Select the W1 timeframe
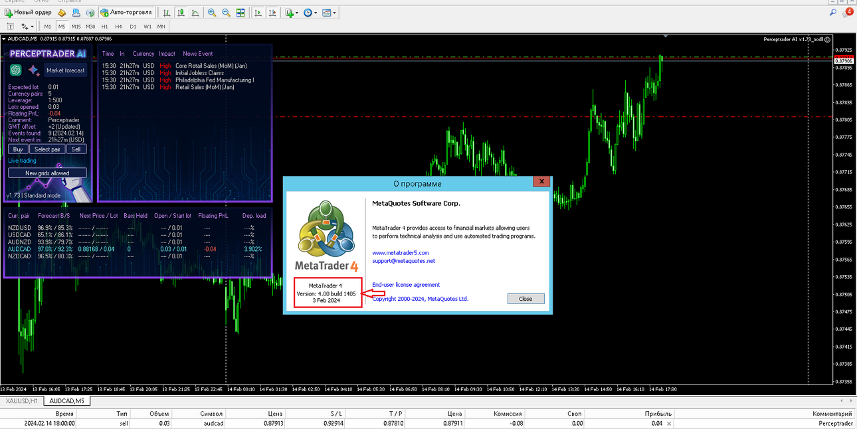 (x=147, y=27)
